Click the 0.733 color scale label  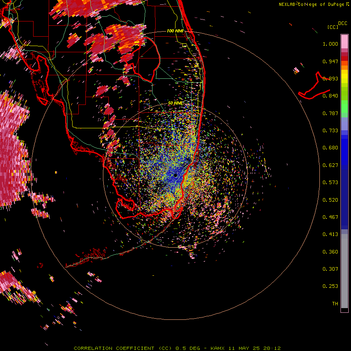point(330,131)
